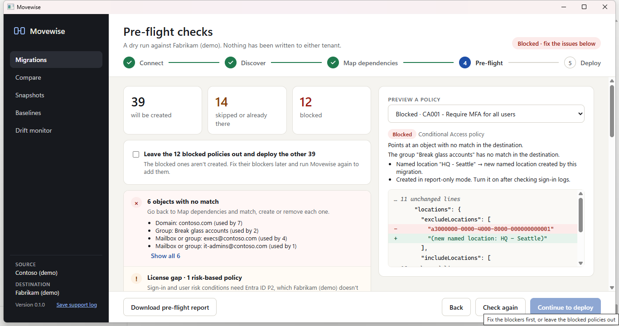Click Continue to deploy button
Image resolution: width=619 pixels, height=326 pixels.
[566, 307]
